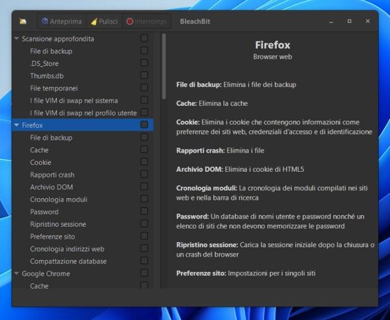Select Compattazione database in the list
This screenshot has height=320, width=390.
(68, 261)
